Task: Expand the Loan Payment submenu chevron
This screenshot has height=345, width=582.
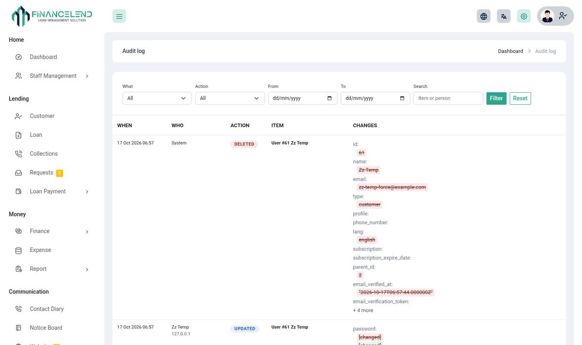Action: pos(87,192)
